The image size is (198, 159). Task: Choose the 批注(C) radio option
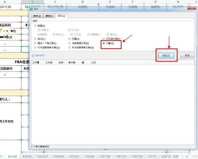click(x=35, y=39)
